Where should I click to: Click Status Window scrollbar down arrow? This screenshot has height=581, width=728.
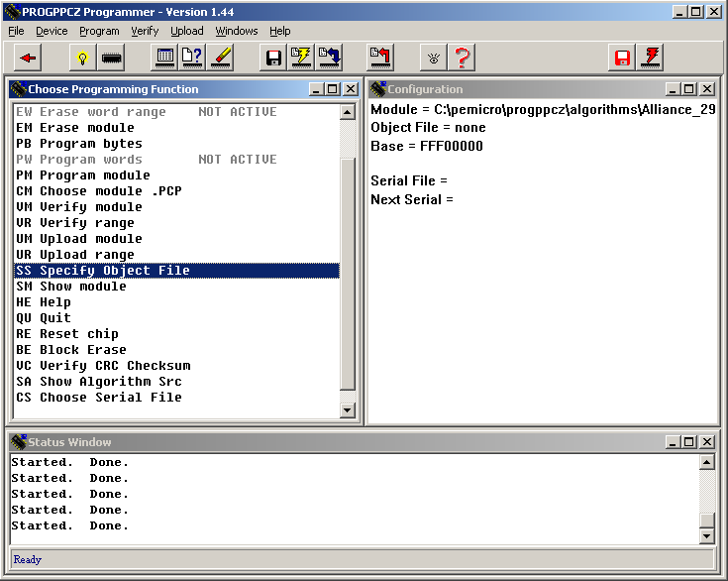click(706, 536)
